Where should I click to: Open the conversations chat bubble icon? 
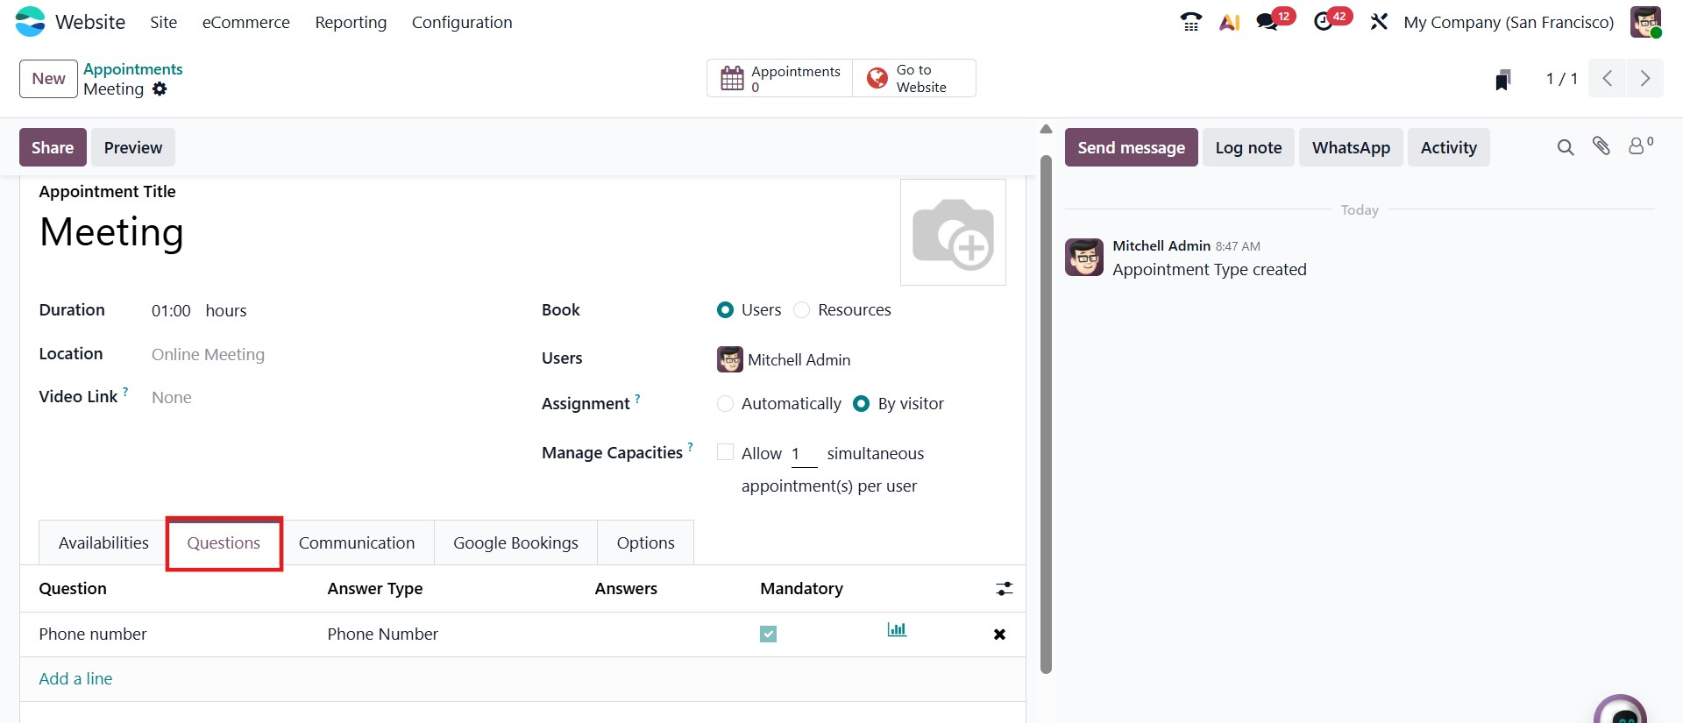coord(1268,22)
